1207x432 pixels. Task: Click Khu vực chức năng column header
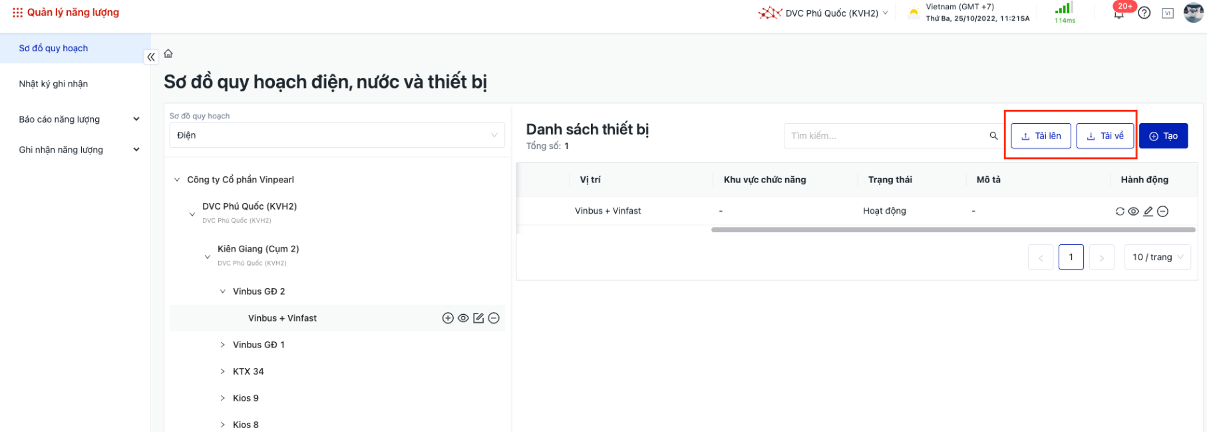coord(765,180)
